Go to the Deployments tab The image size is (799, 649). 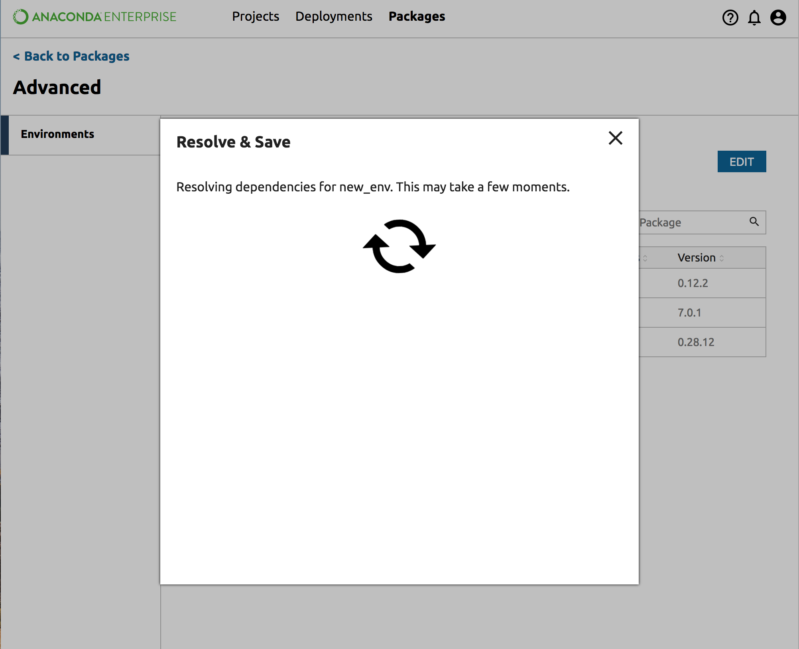click(334, 16)
